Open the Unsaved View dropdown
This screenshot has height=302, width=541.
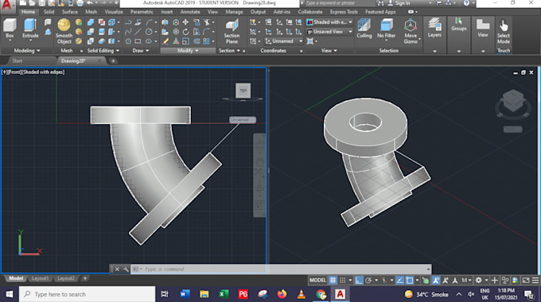(x=329, y=32)
